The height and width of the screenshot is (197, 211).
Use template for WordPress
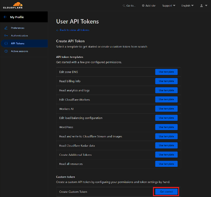point(166,127)
